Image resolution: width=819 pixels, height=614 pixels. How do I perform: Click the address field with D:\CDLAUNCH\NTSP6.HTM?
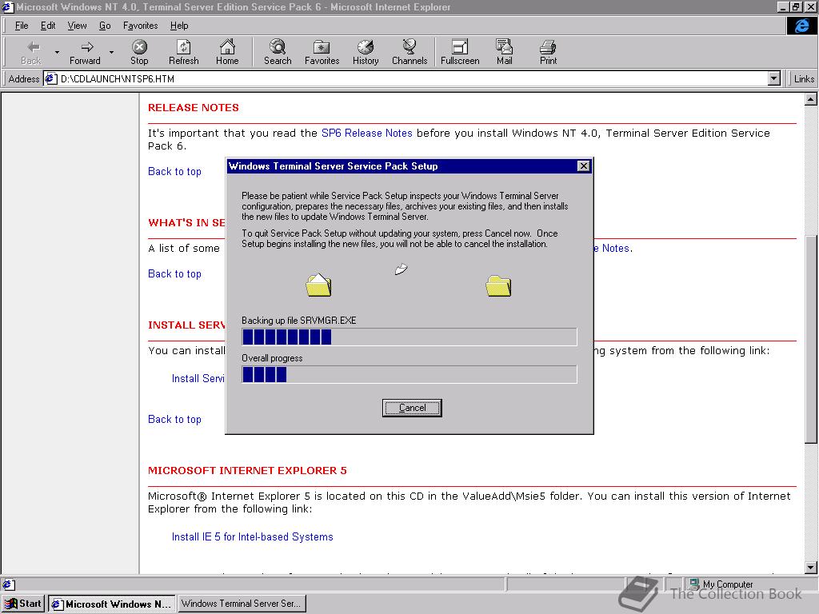[x=413, y=79]
